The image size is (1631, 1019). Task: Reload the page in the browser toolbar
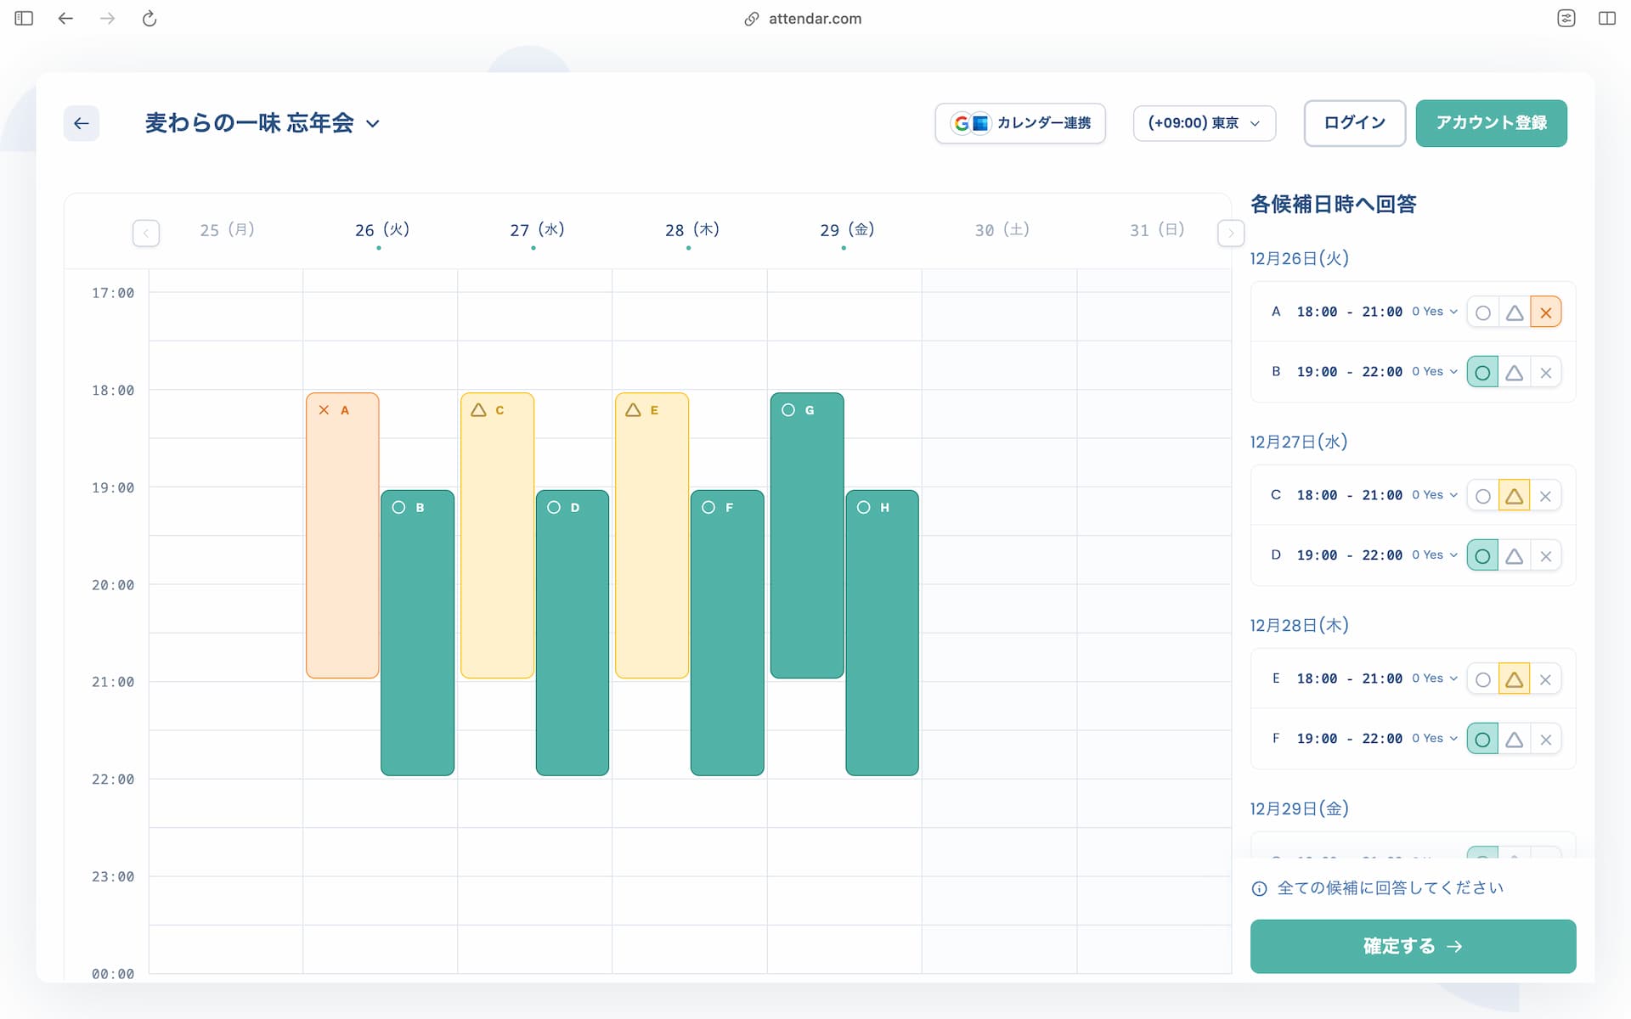[150, 18]
